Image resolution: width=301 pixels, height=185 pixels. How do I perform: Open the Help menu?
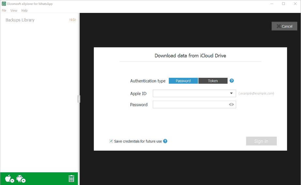click(x=24, y=10)
